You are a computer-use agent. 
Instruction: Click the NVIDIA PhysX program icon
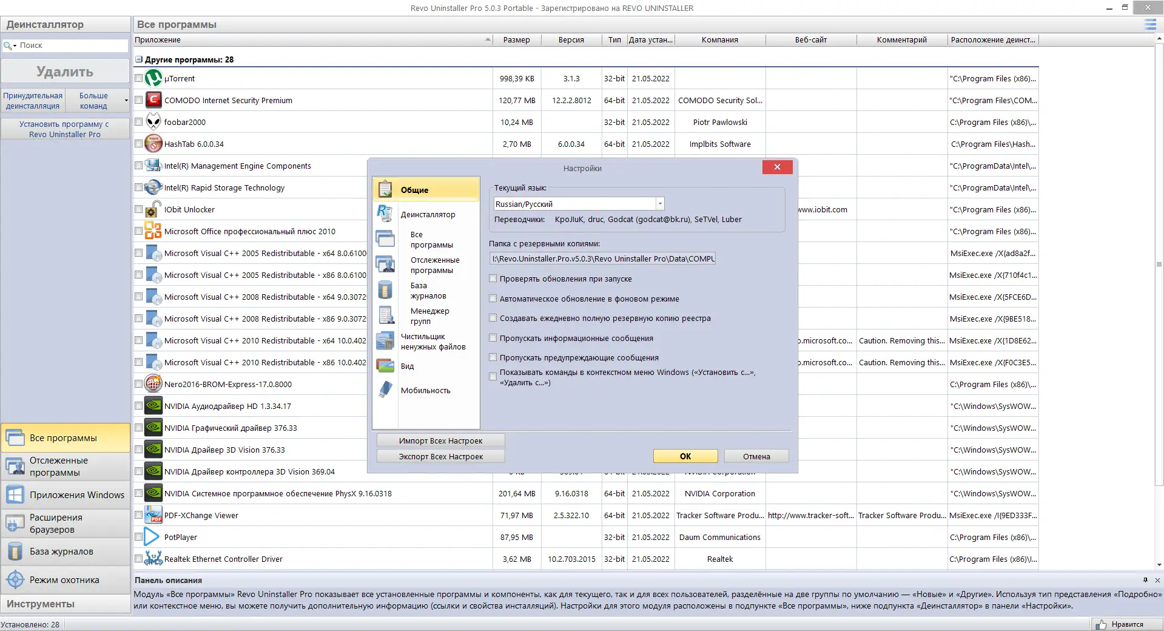(x=153, y=493)
